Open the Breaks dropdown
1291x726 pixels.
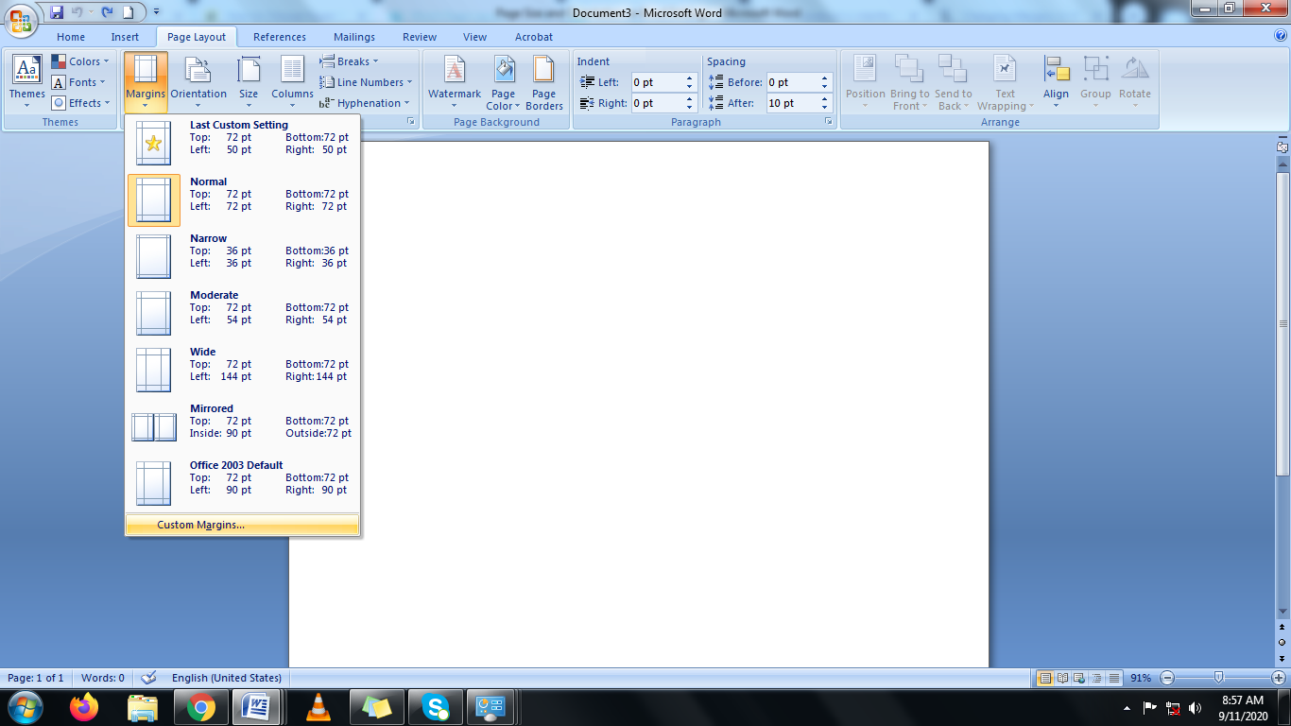pyautogui.click(x=352, y=60)
